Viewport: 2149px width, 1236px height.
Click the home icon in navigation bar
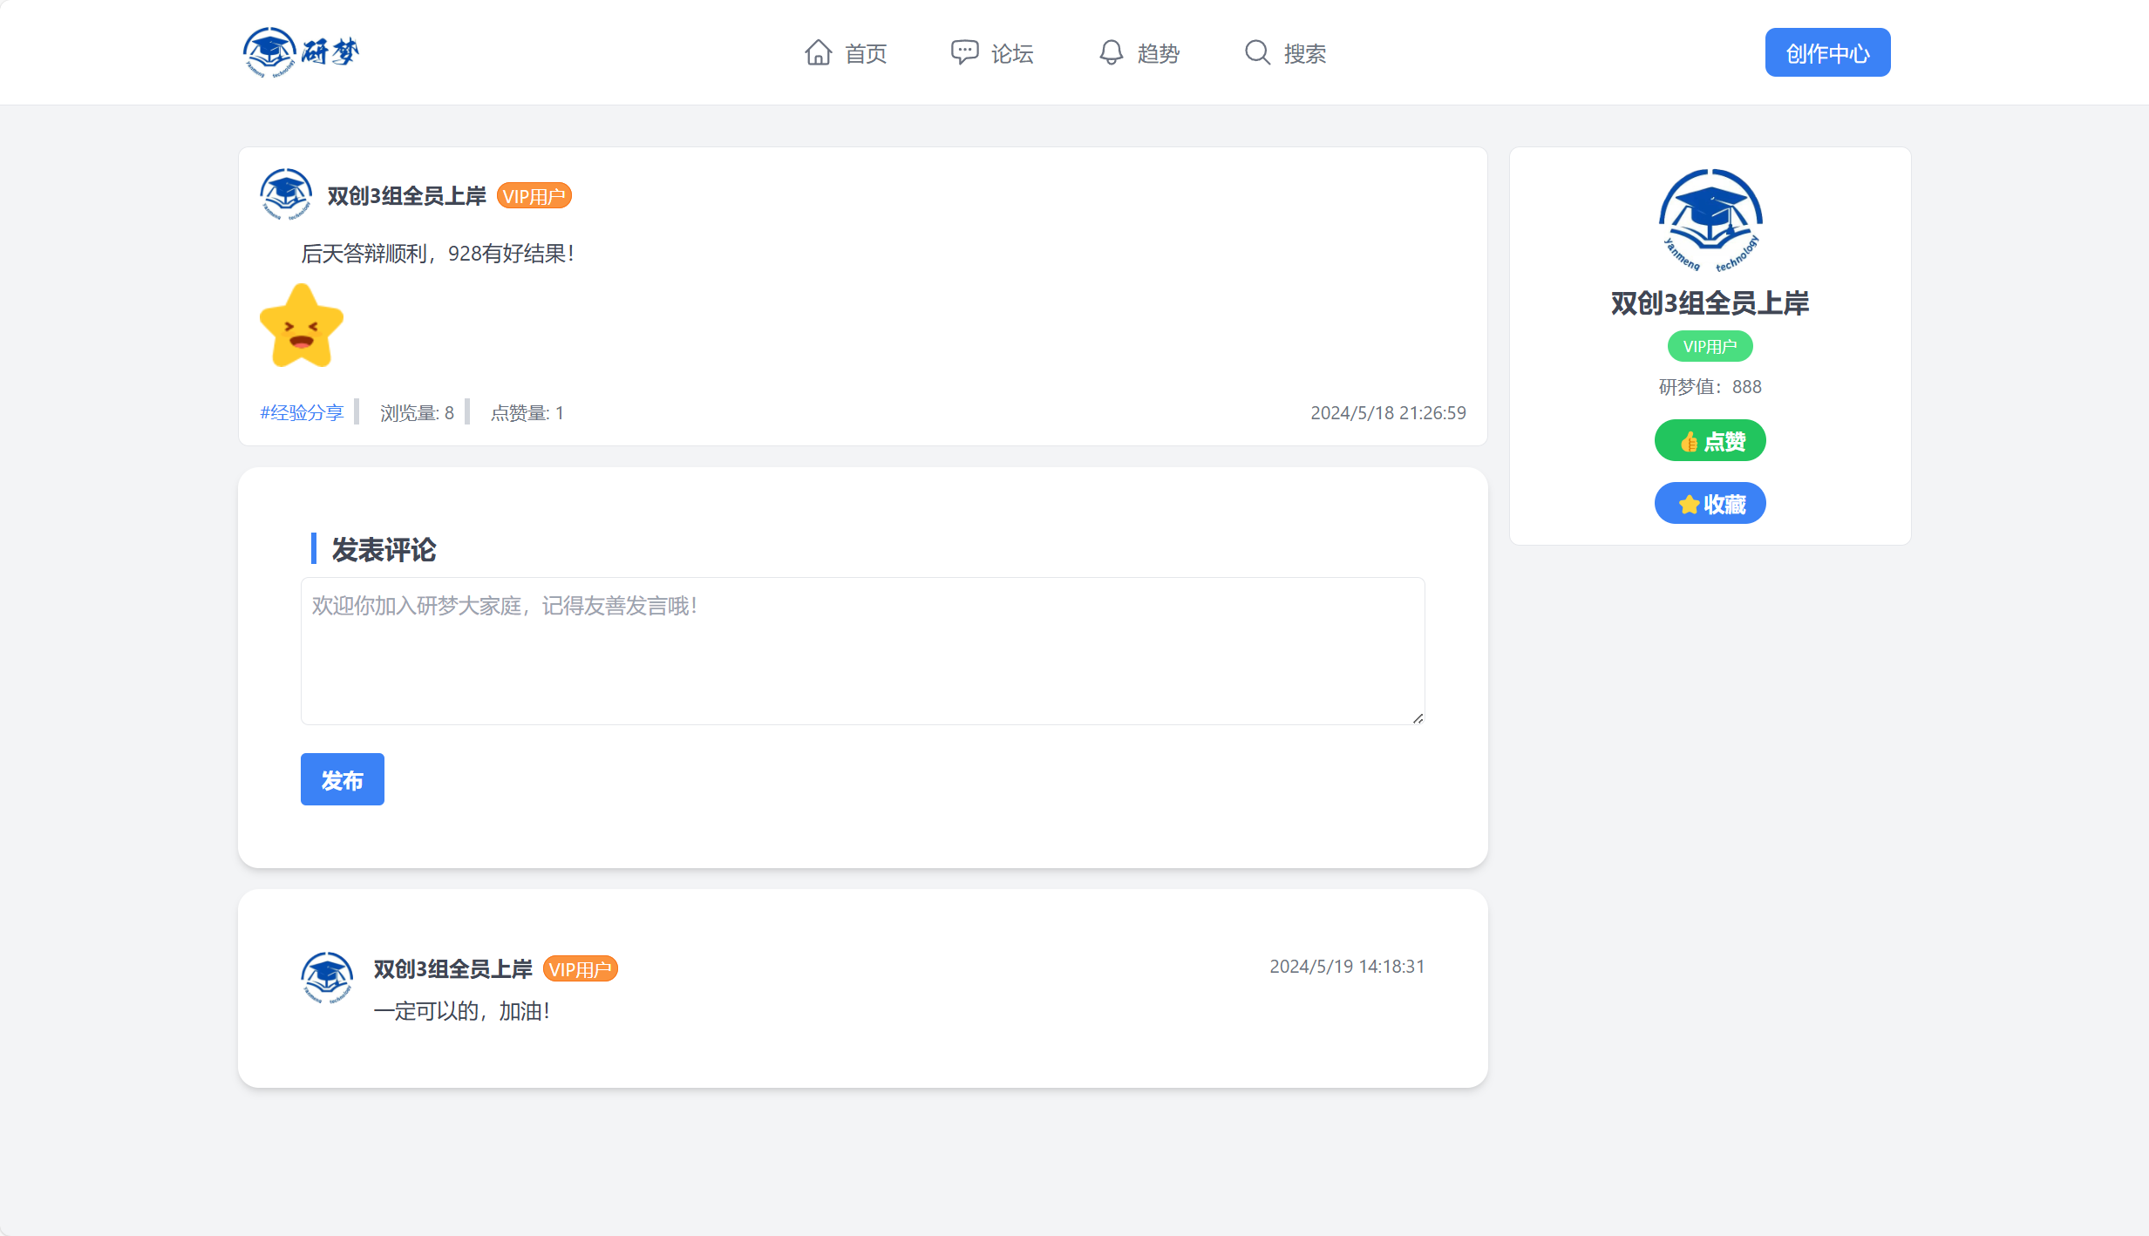818,52
